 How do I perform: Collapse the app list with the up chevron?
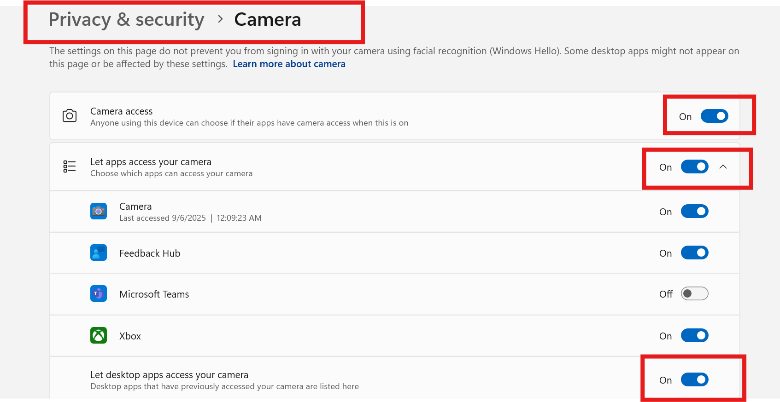[x=723, y=167]
